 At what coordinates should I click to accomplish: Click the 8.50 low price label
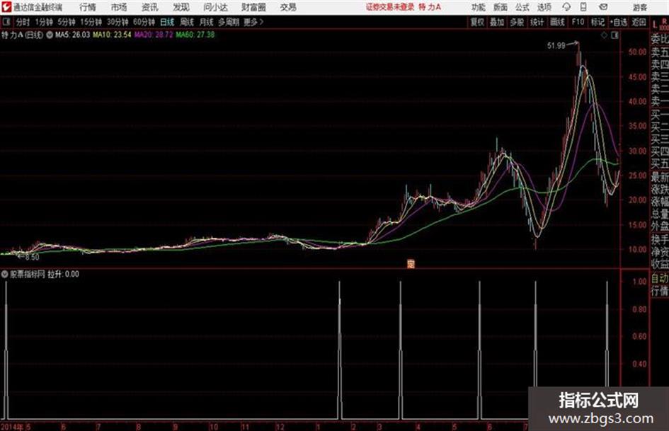[x=32, y=258]
